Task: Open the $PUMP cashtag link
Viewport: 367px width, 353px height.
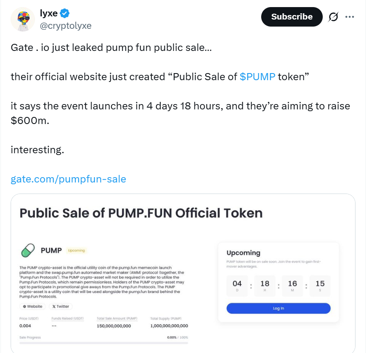Action: tap(258, 77)
